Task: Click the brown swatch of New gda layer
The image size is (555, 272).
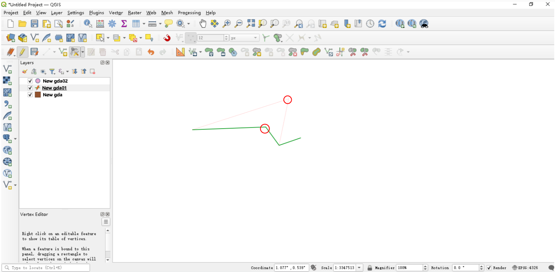Action: pos(38,94)
